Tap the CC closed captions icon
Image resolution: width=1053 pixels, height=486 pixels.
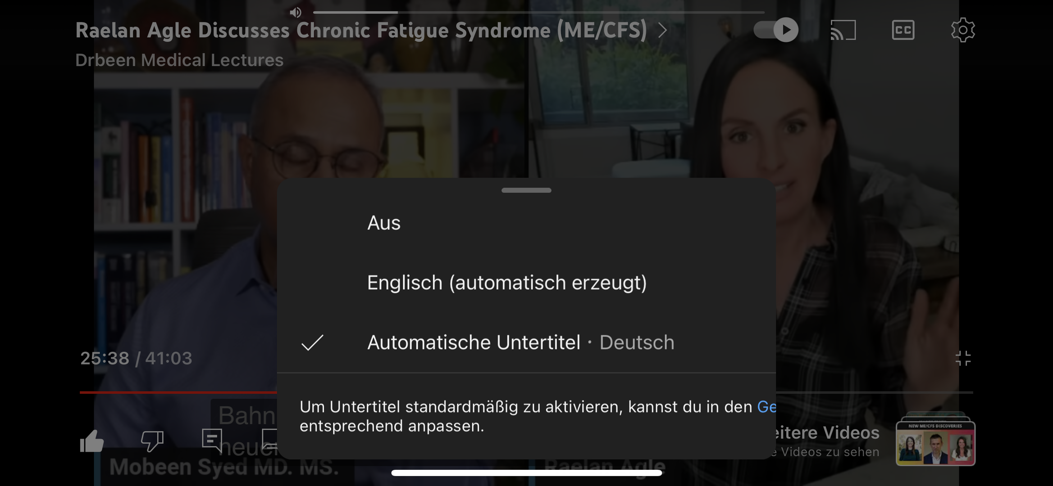(x=903, y=30)
